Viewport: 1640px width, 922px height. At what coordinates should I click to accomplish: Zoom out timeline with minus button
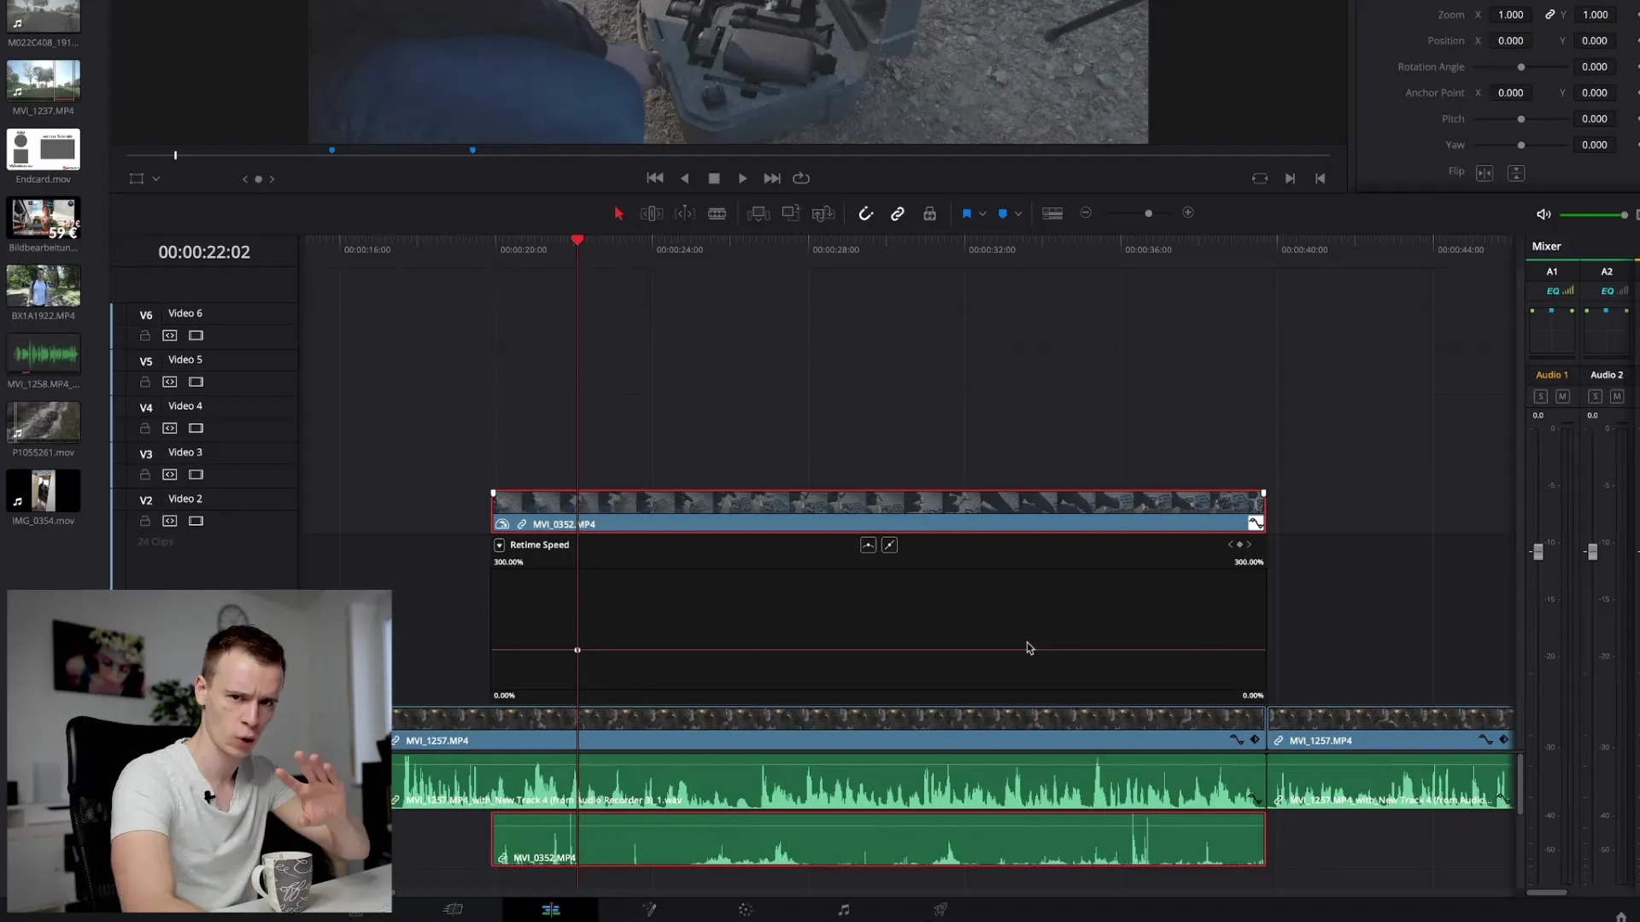click(1086, 213)
